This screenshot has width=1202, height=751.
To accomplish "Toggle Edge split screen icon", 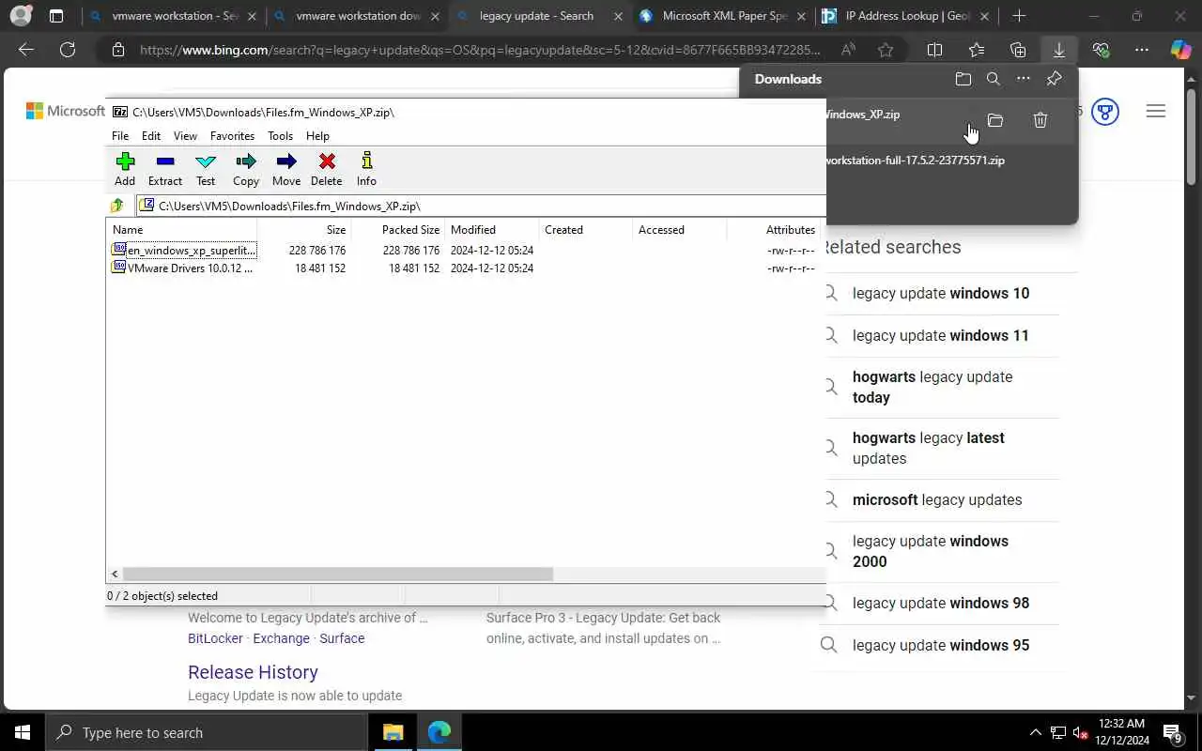I will click(x=935, y=50).
